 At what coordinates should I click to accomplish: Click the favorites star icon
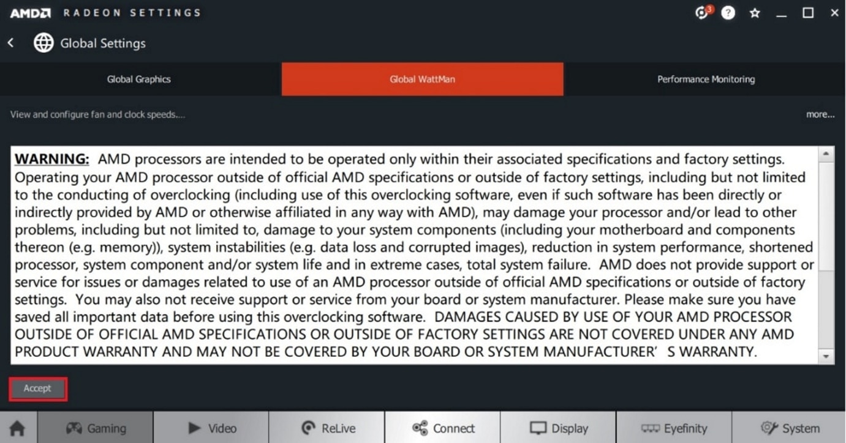tap(755, 13)
